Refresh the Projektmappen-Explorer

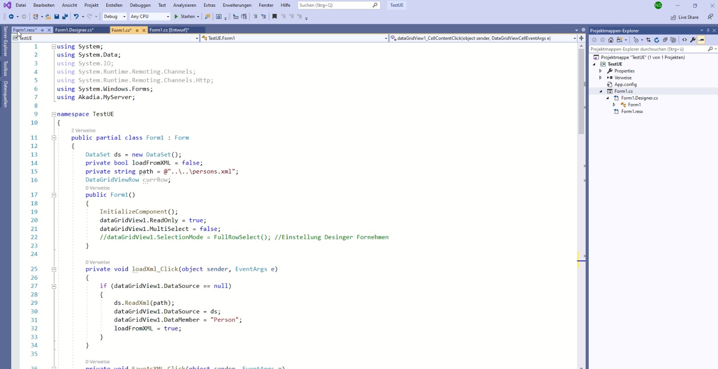pyautogui.click(x=657, y=40)
